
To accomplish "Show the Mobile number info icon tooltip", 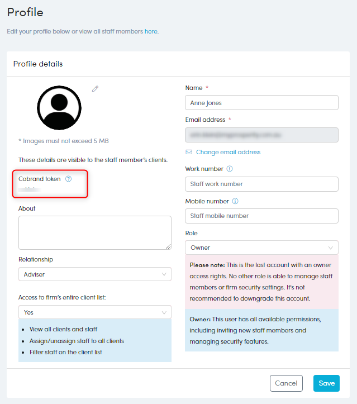I will 235,201.
